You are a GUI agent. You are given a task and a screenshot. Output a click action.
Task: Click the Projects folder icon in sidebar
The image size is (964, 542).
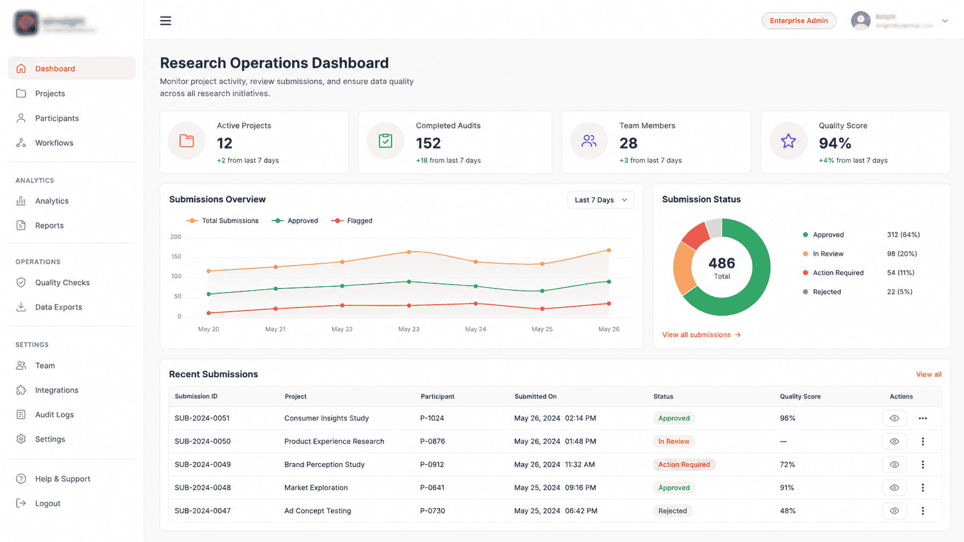(x=21, y=93)
